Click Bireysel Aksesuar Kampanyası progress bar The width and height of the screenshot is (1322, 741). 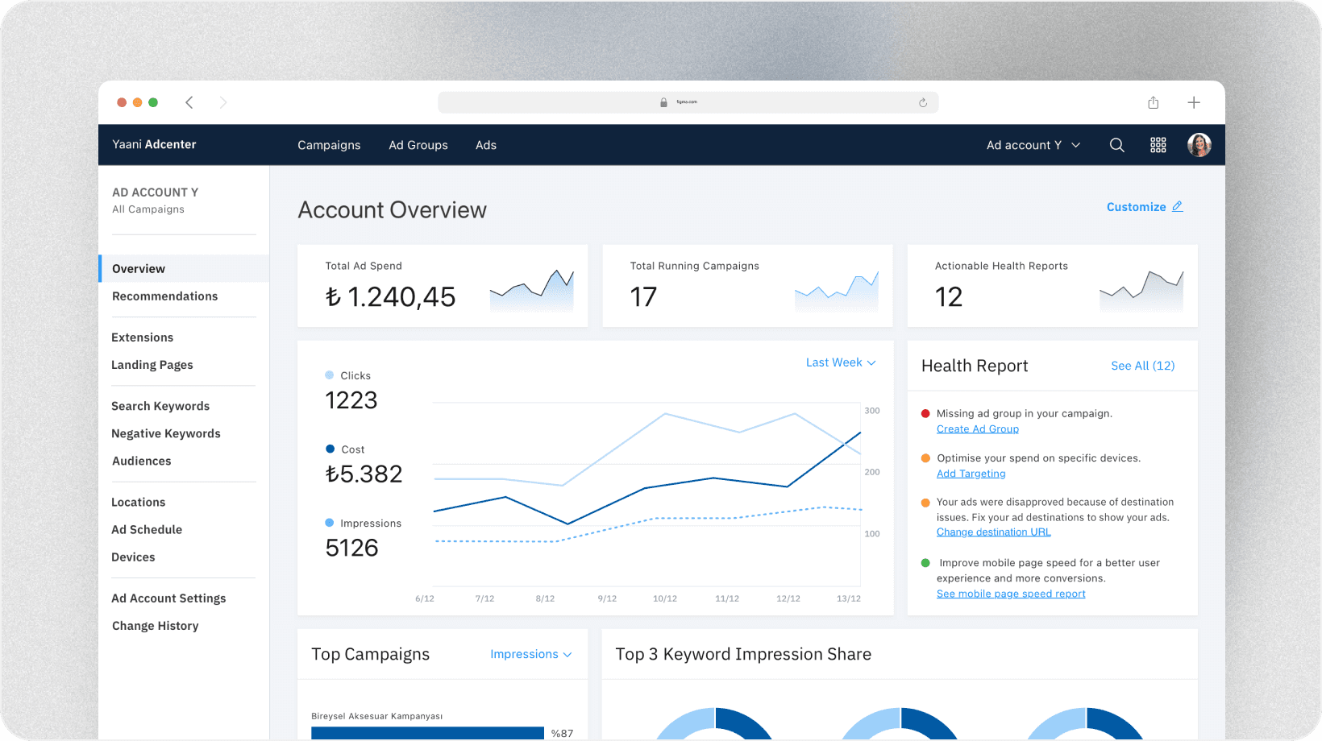(x=427, y=733)
